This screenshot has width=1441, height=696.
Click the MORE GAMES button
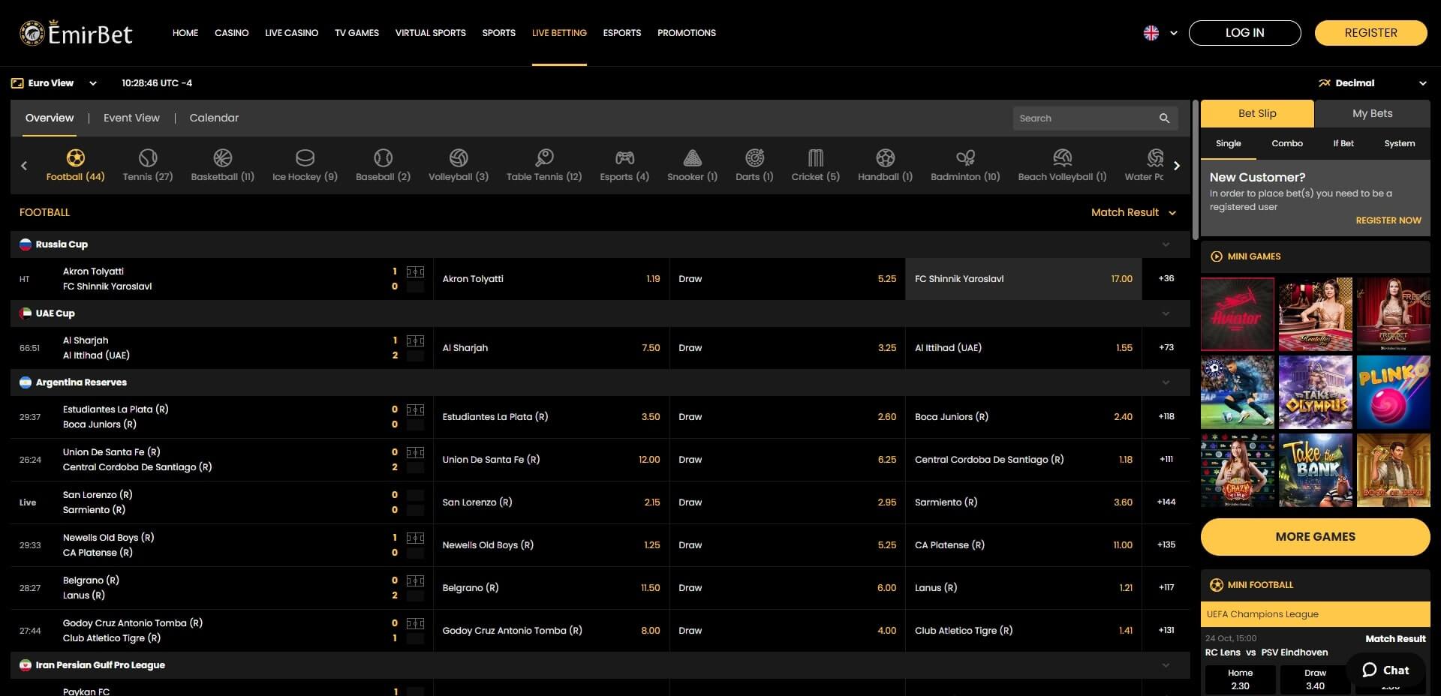(x=1315, y=537)
